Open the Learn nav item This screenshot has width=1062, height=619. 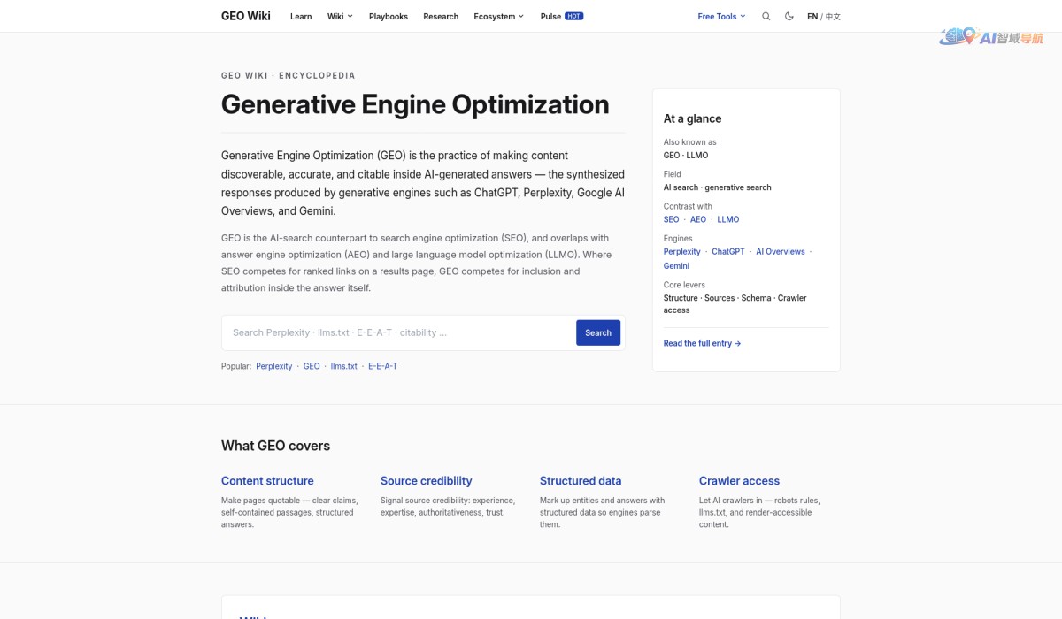301,17
